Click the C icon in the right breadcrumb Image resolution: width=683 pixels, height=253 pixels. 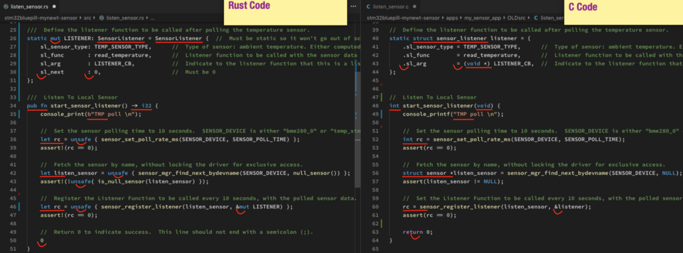[x=535, y=18]
